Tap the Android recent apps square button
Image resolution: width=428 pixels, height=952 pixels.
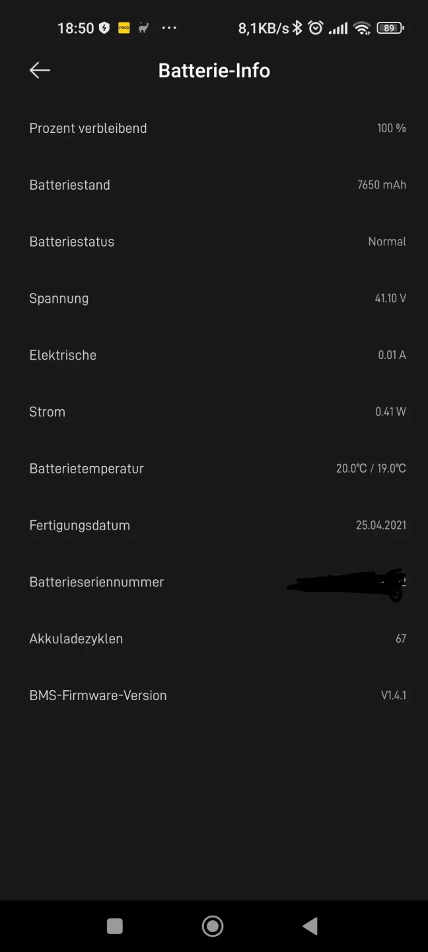[x=115, y=926]
